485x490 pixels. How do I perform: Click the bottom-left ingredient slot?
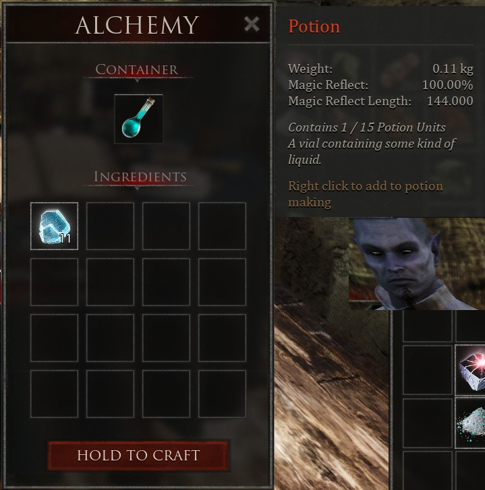pos(54,394)
